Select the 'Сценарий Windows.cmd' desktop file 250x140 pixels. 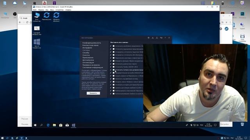pyautogui.click(x=37, y=31)
